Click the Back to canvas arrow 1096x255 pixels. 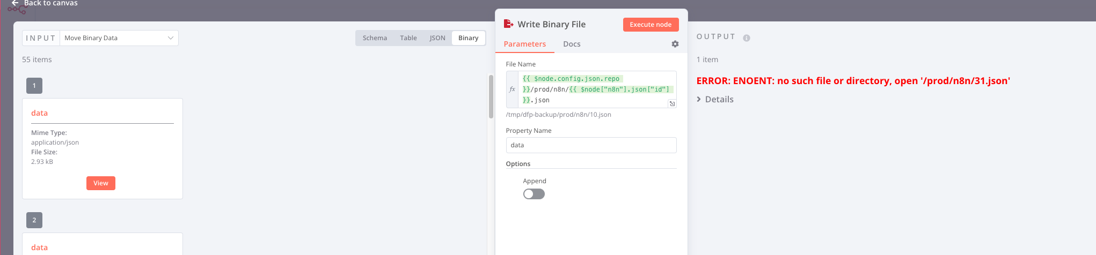coord(15,3)
